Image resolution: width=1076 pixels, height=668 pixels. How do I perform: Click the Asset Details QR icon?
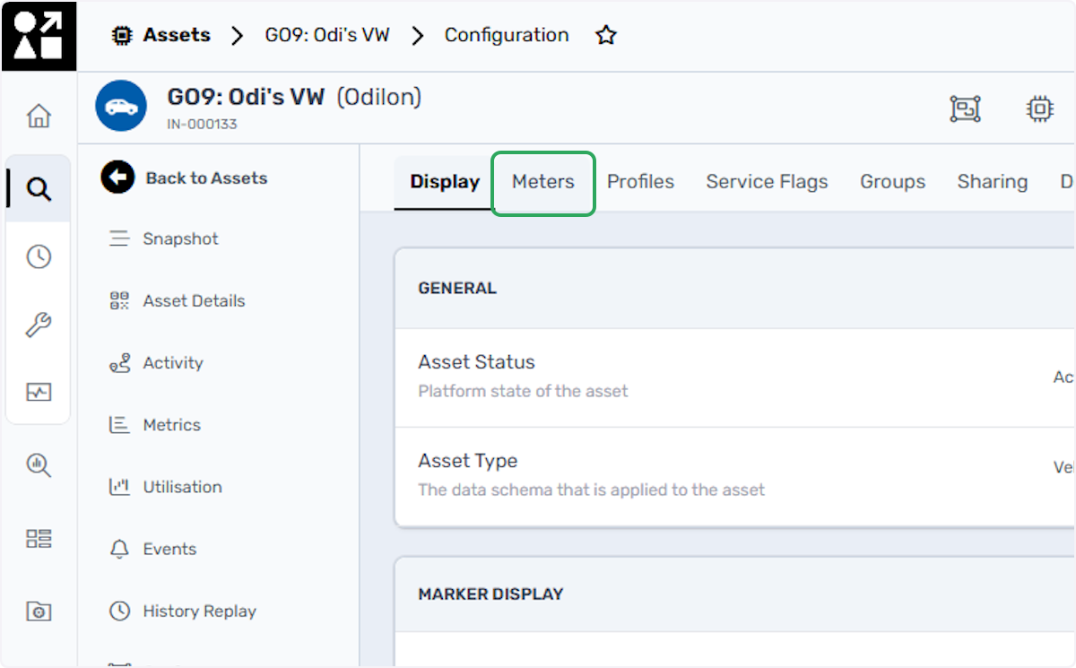[119, 301]
